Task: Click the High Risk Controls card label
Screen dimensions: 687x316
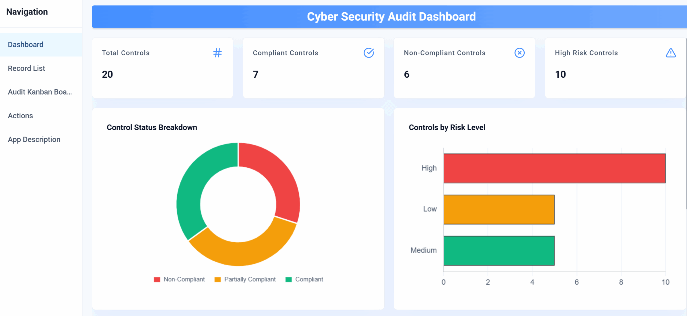Action: (586, 53)
